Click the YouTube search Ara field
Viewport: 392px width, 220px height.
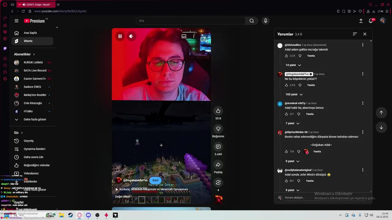190,21
